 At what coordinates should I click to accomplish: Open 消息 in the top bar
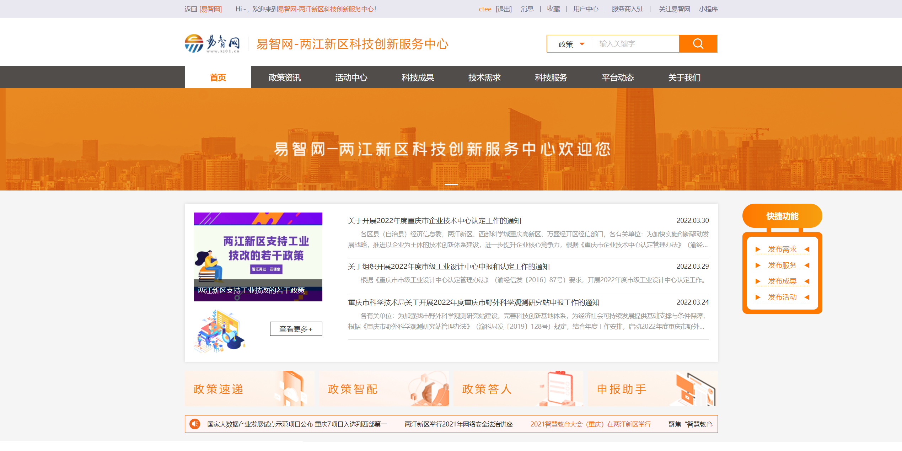[527, 9]
